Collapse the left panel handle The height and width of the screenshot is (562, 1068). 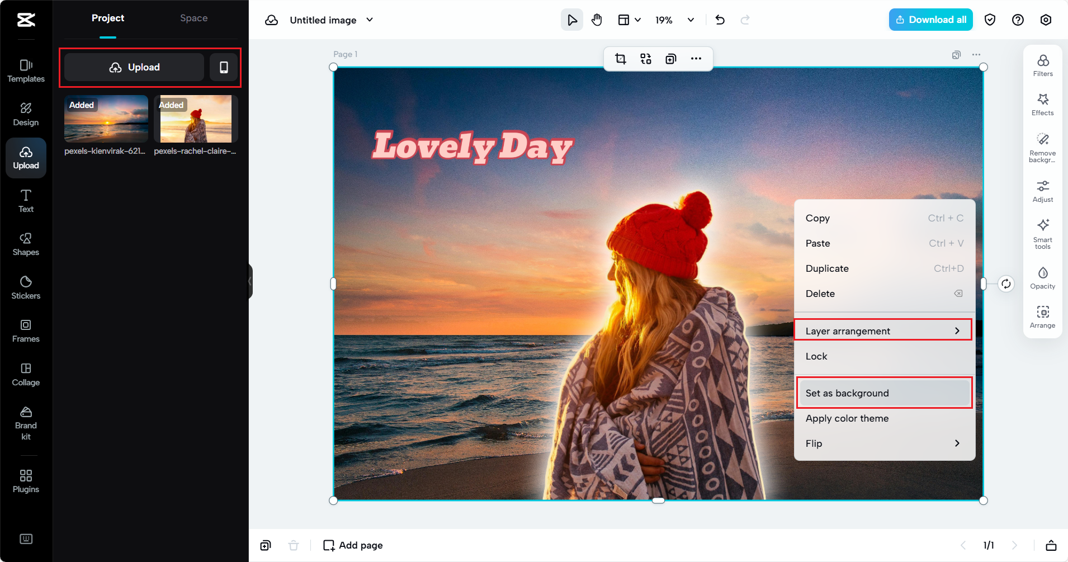click(x=250, y=281)
